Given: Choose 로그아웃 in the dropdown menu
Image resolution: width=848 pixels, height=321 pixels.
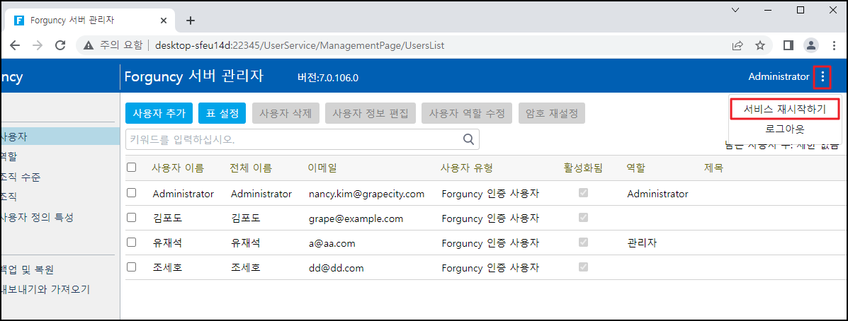Looking at the screenshot, I should click(x=784, y=129).
